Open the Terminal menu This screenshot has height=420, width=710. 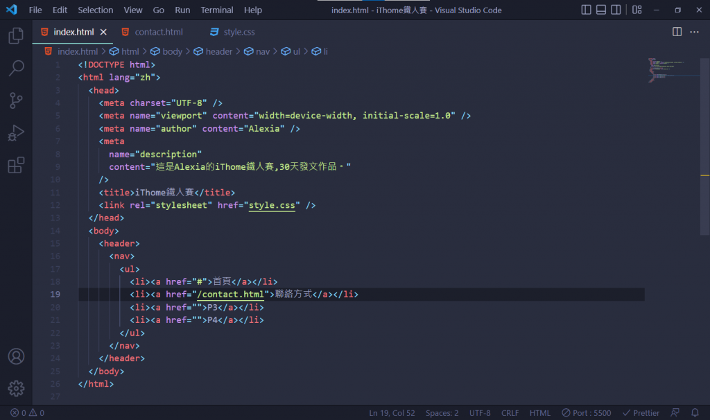217,10
